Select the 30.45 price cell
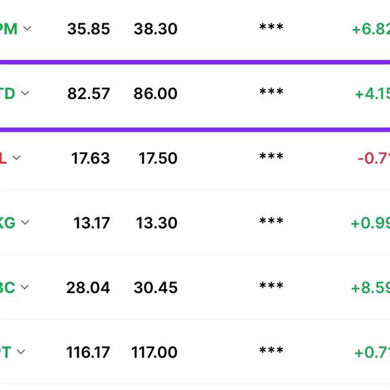 pos(155,287)
